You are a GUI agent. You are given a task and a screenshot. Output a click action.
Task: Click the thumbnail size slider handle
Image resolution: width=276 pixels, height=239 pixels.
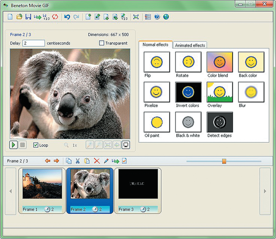[224, 161]
